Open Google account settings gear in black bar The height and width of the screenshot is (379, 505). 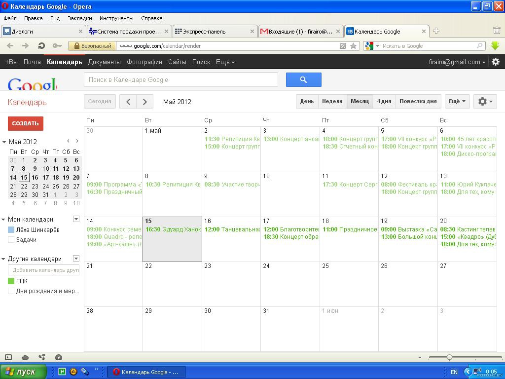point(496,62)
